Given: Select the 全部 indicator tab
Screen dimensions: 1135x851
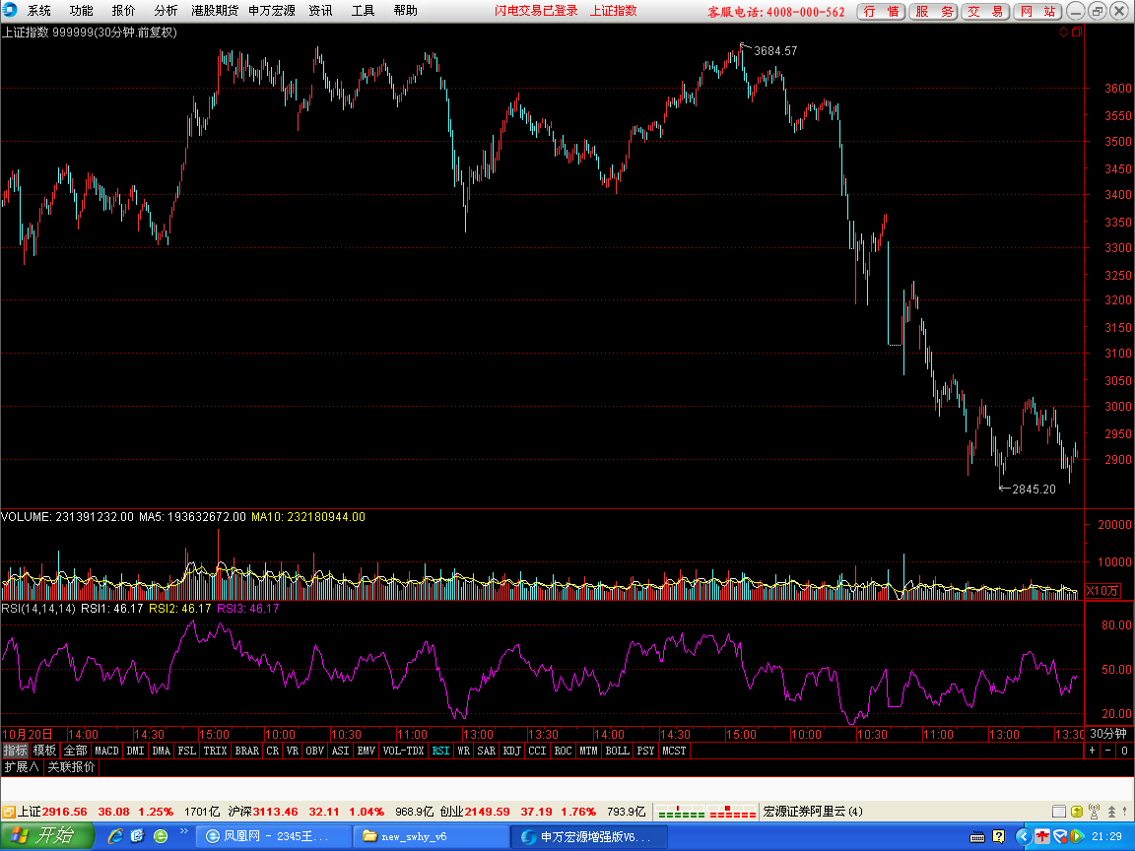Looking at the screenshot, I should pyautogui.click(x=75, y=752).
